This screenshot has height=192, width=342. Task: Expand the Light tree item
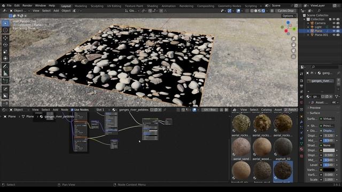coord(308,27)
